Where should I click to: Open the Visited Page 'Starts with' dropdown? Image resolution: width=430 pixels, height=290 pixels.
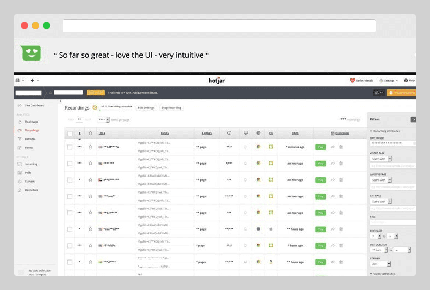pyautogui.click(x=381, y=159)
